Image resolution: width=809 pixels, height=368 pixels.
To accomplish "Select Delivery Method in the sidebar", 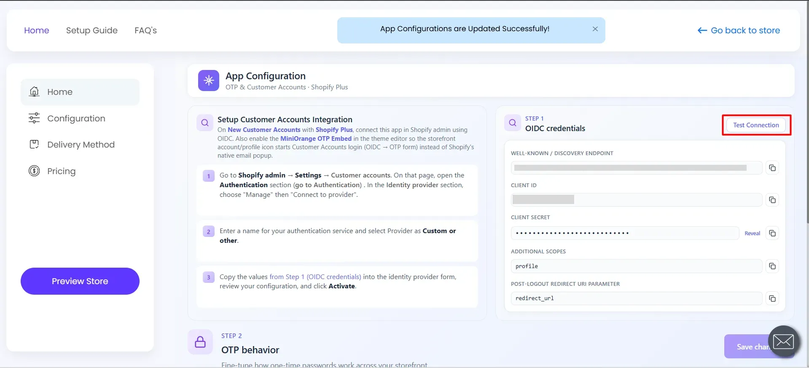I will point(80,145).
